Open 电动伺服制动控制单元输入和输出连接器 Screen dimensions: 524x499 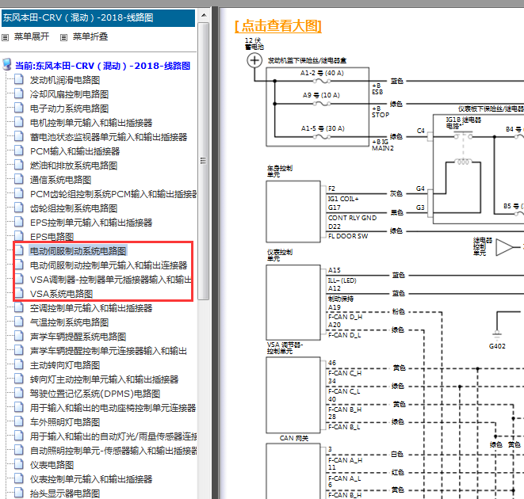click(x=109, y=265)
